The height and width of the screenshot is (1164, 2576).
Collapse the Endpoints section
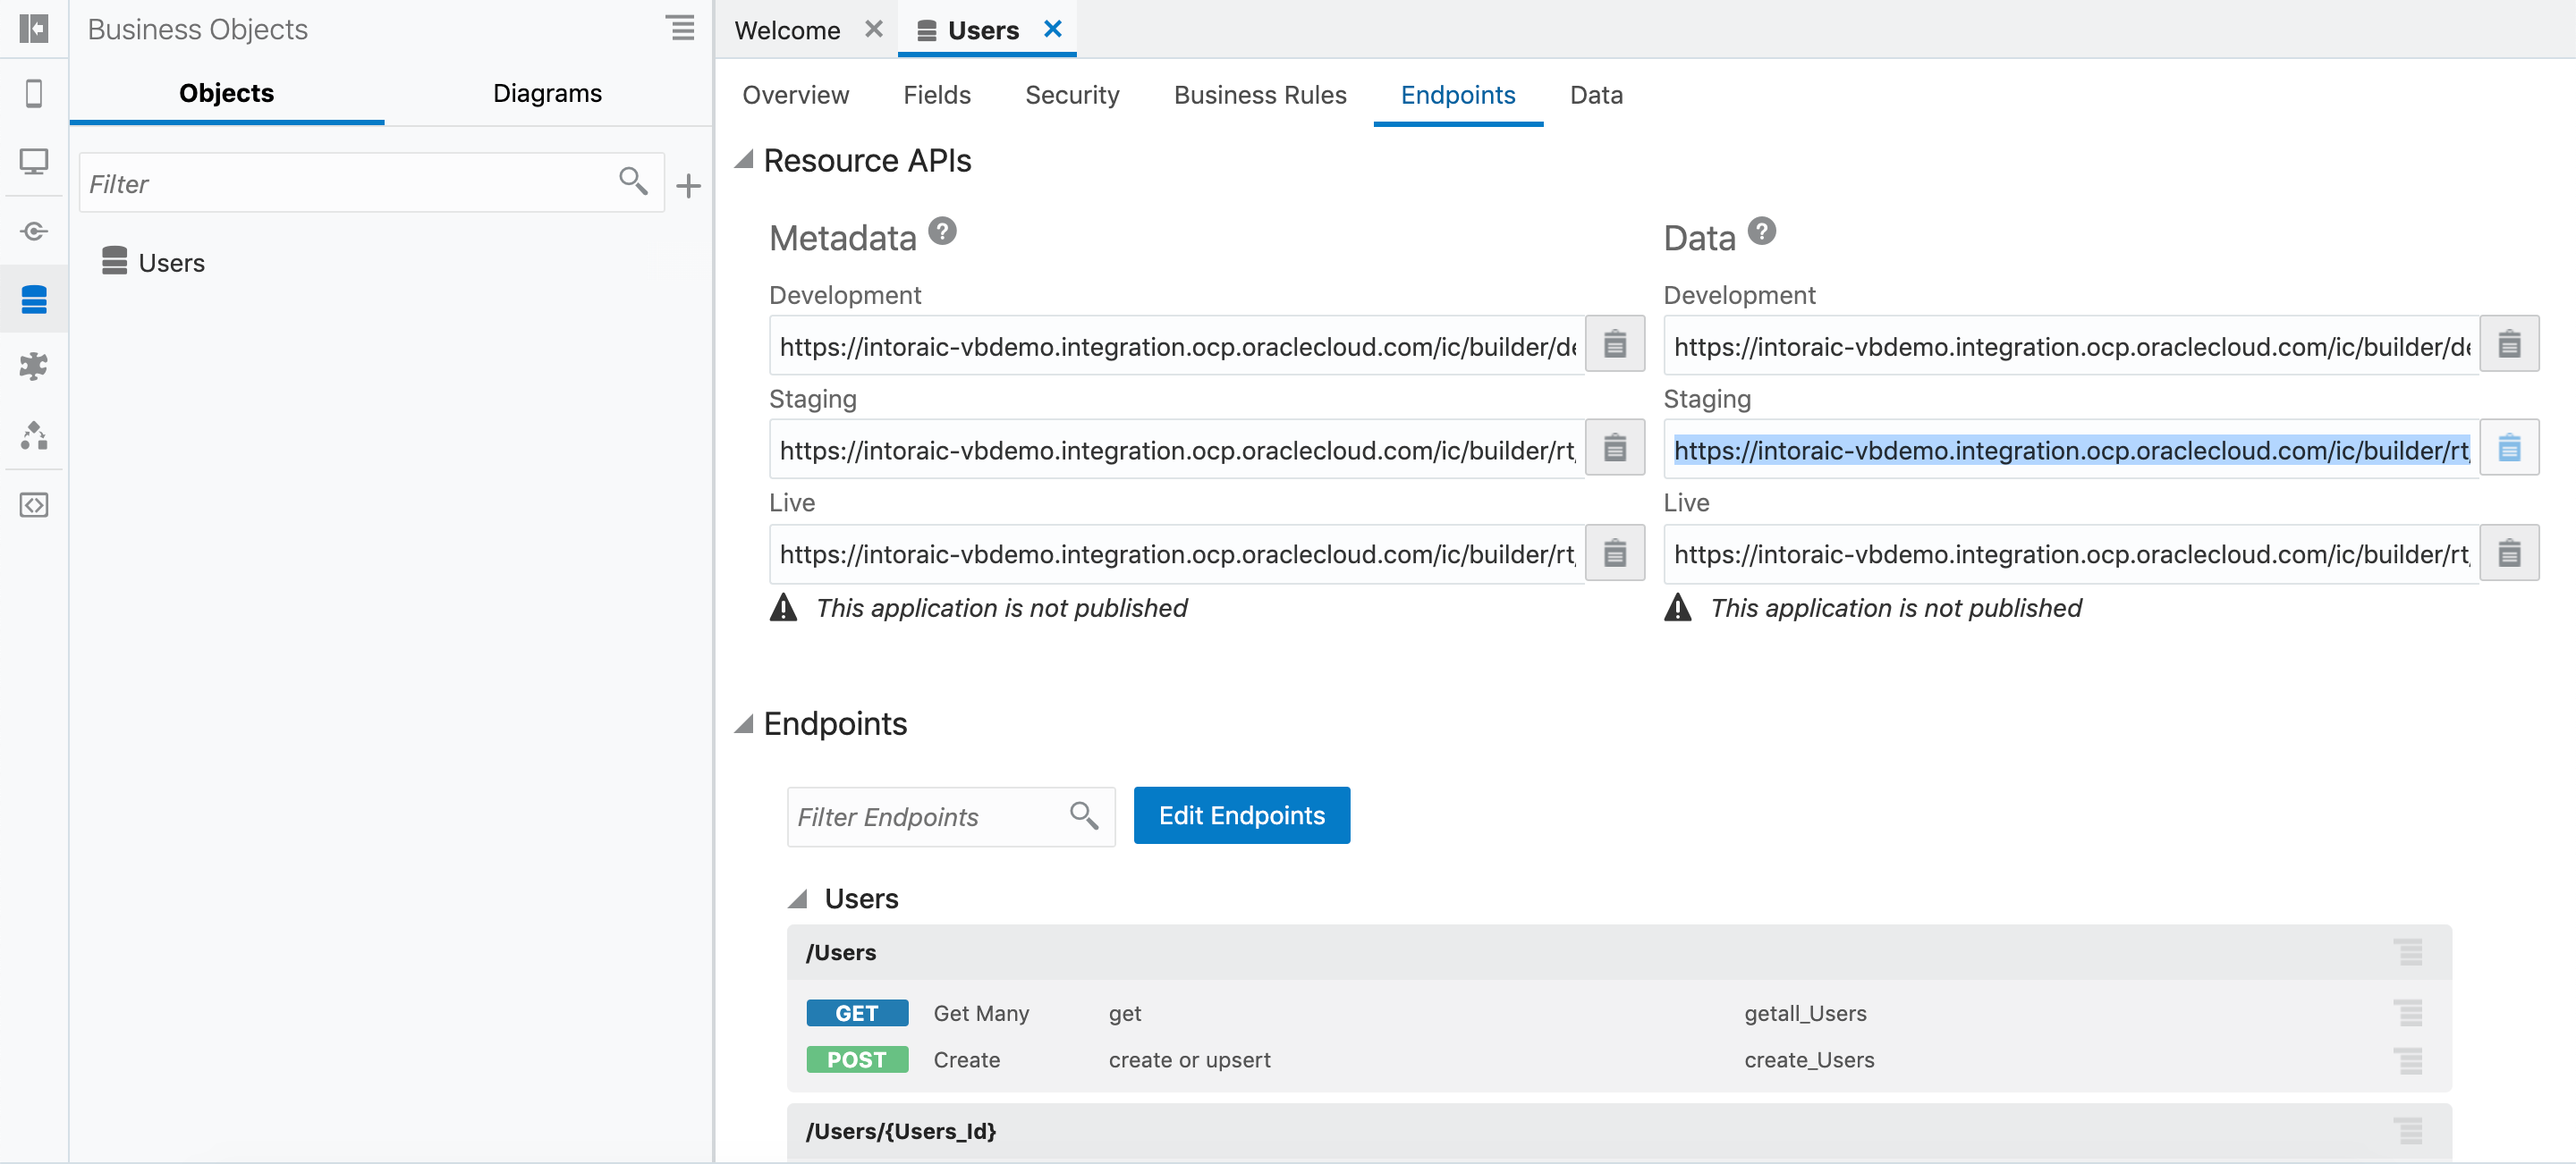click(x=744, y=723)
